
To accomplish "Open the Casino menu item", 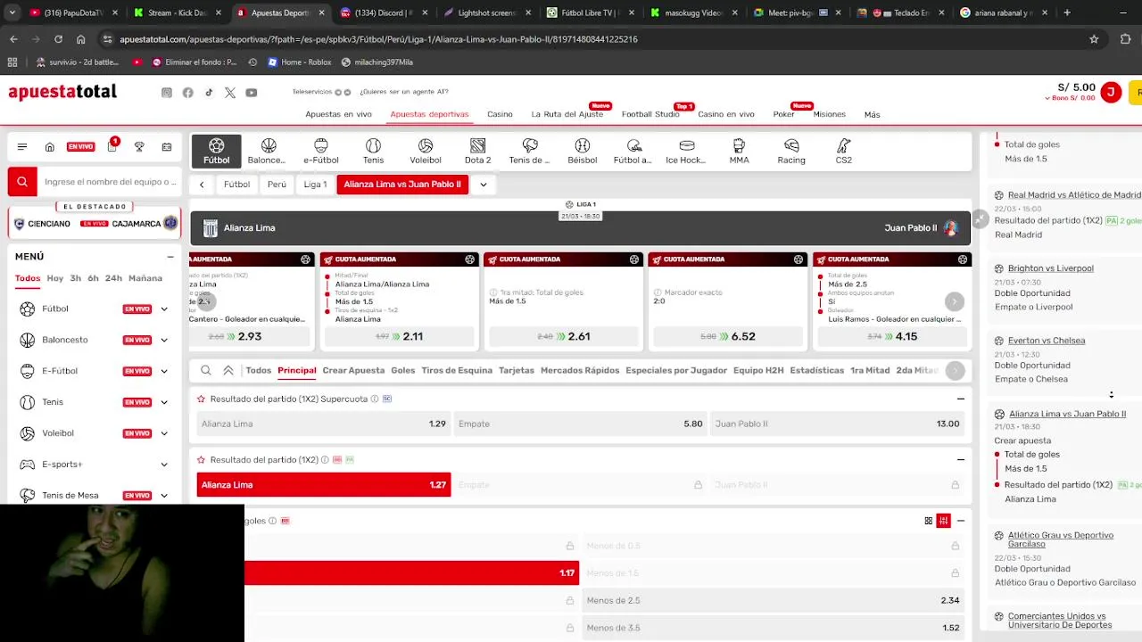I will 500,114.
